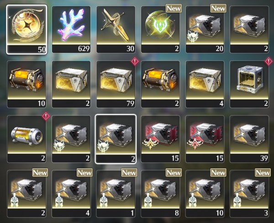Pick the red chest with pink crest
Viewport: 274px width, 223px height.
point(205,139)
